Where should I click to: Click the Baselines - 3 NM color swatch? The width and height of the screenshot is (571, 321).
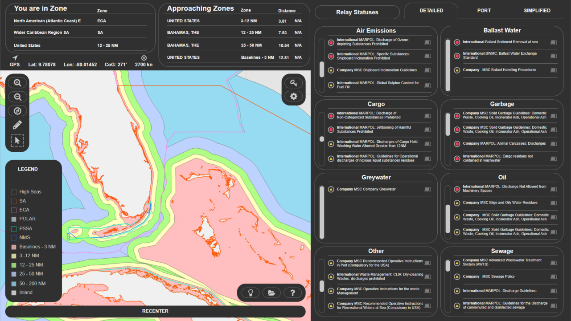pos(14,247)
